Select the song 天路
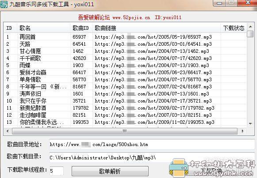Viewport: 257px width, 178px height. (x=25, y=44)
